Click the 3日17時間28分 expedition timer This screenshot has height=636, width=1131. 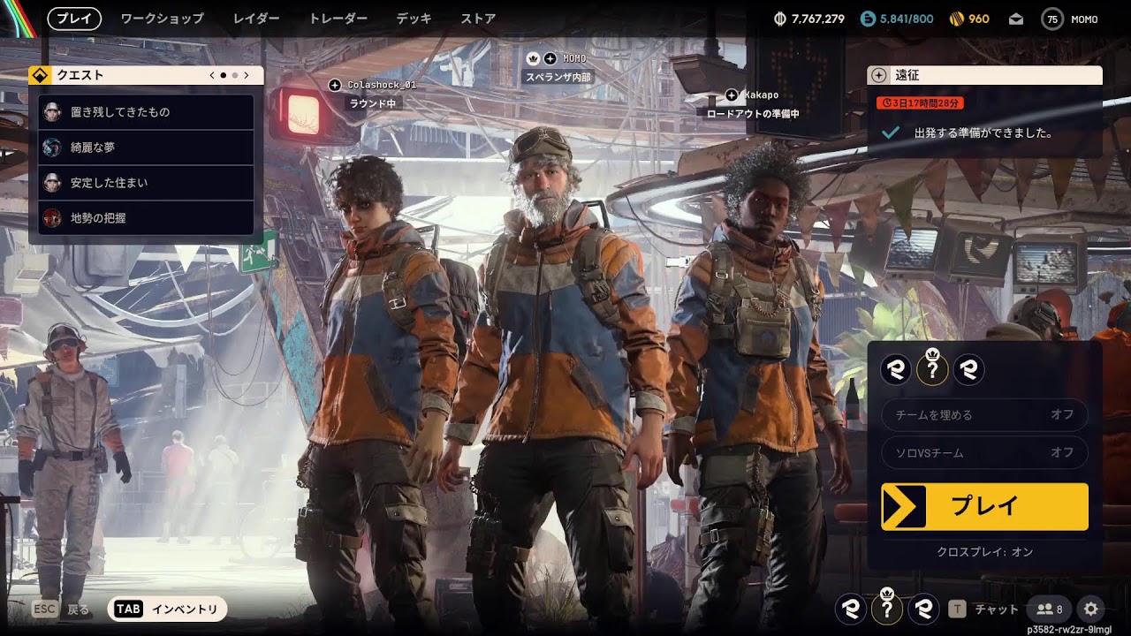click(920, 103)
